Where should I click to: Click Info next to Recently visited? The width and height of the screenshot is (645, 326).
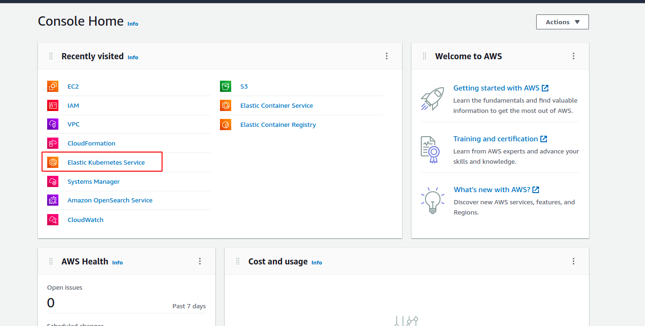click(x=133, y=57)
